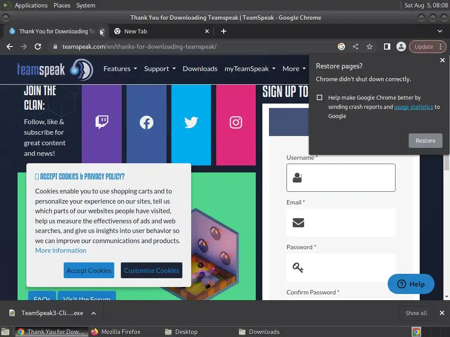Click the clock in the top panel
450x337 pixels.
pyautogui.click(x=426, y=5)
